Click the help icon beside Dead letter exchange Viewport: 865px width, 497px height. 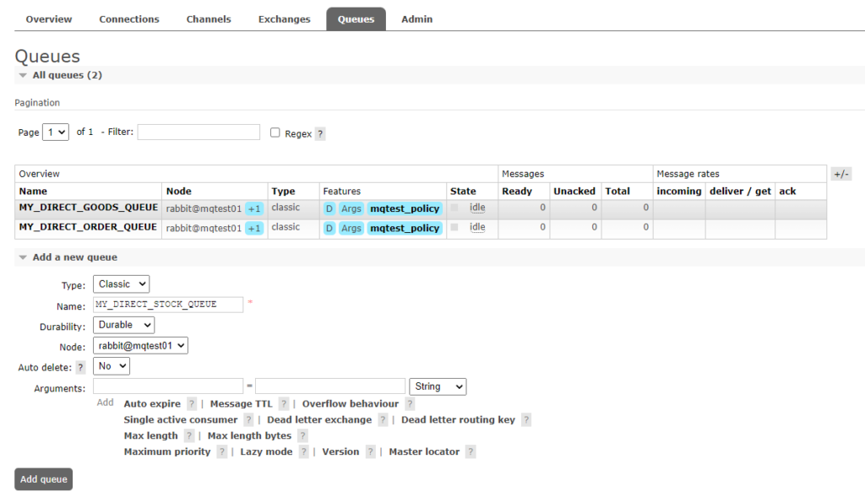(x=383, y=420)
